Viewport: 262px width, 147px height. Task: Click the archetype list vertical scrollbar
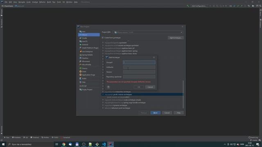pyautogui.click(x=183, y=94)
